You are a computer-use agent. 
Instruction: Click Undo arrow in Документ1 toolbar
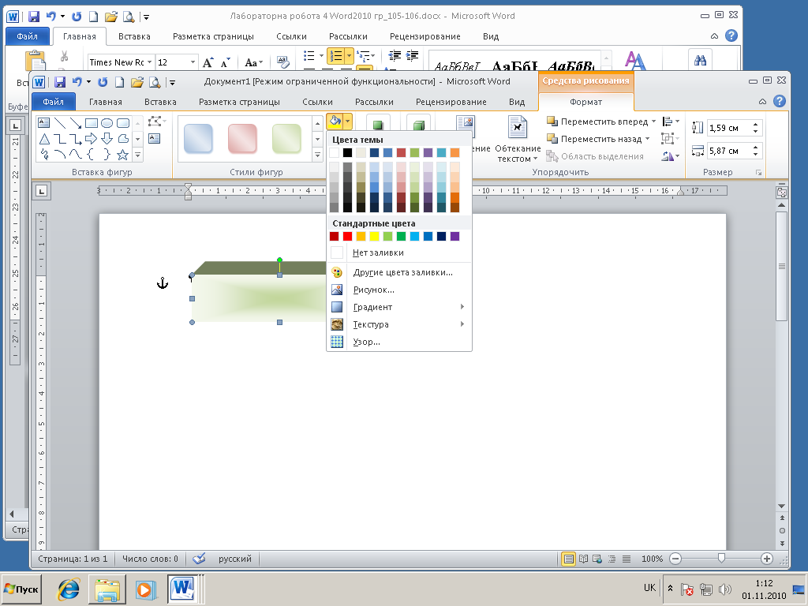click(x=77, y=81)
